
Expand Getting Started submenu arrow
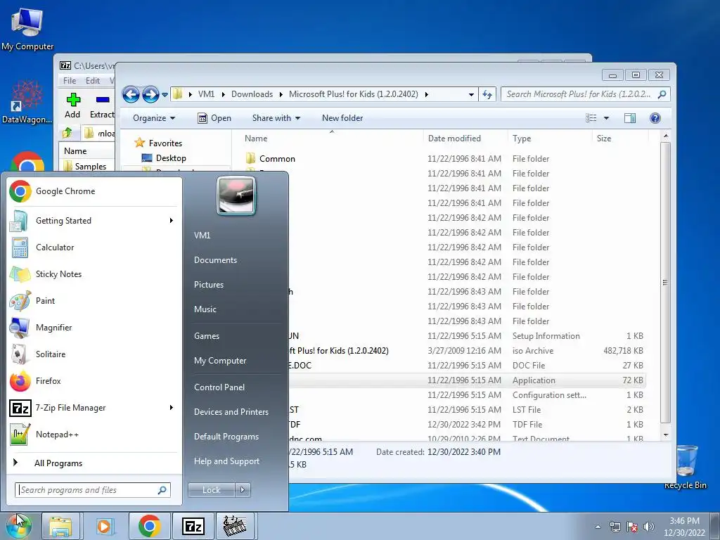pos(172,221)
